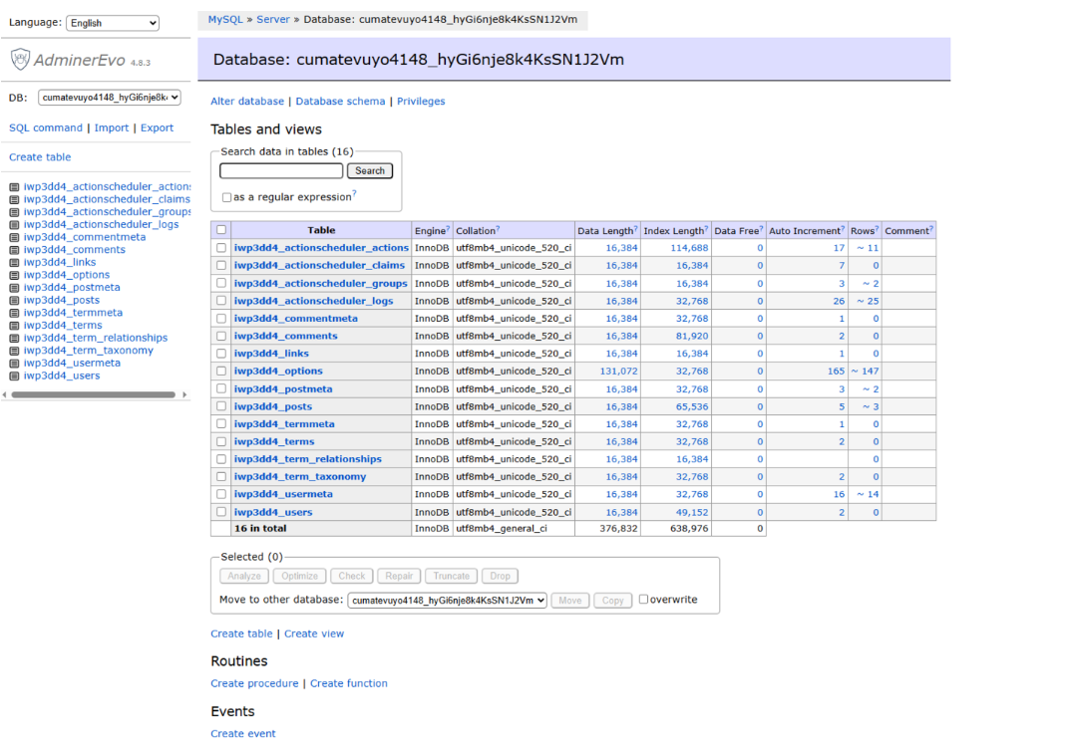Click select-data icon beside iwp3dd4_commentmeta in sidebar
Viewport: 1067px width, 755px height.
pos(14,237)
